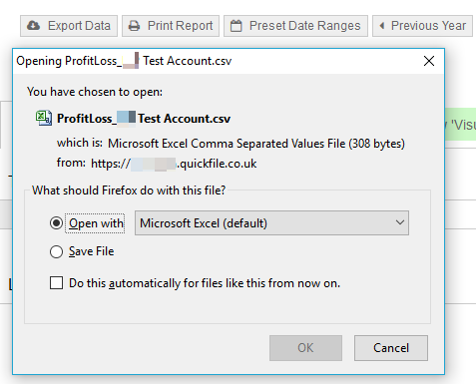Click the left arrow icon on Previous Year
This screenshot has width=476, height=384.
(382, 26)
